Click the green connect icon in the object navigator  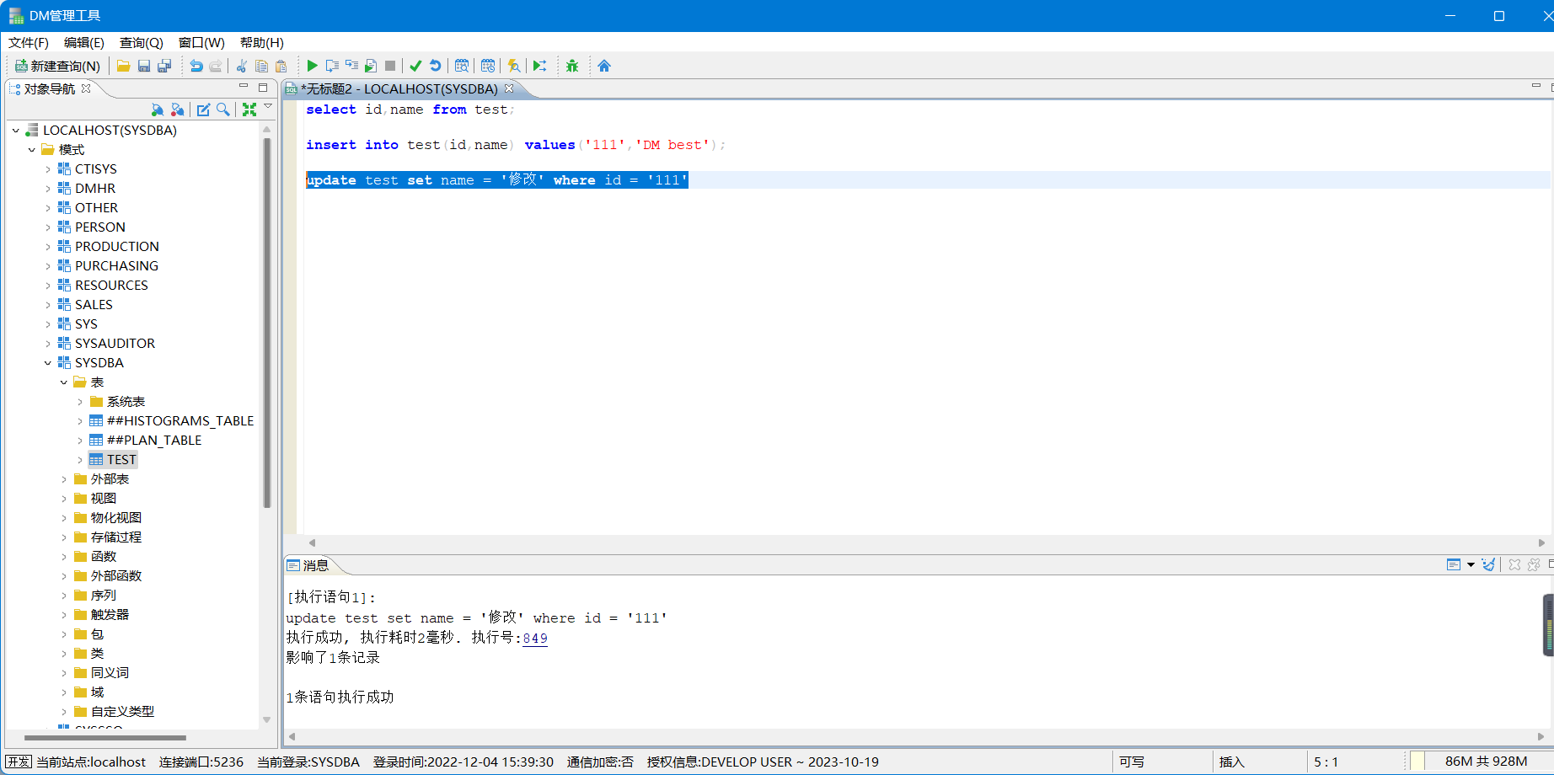click(158, 110)
